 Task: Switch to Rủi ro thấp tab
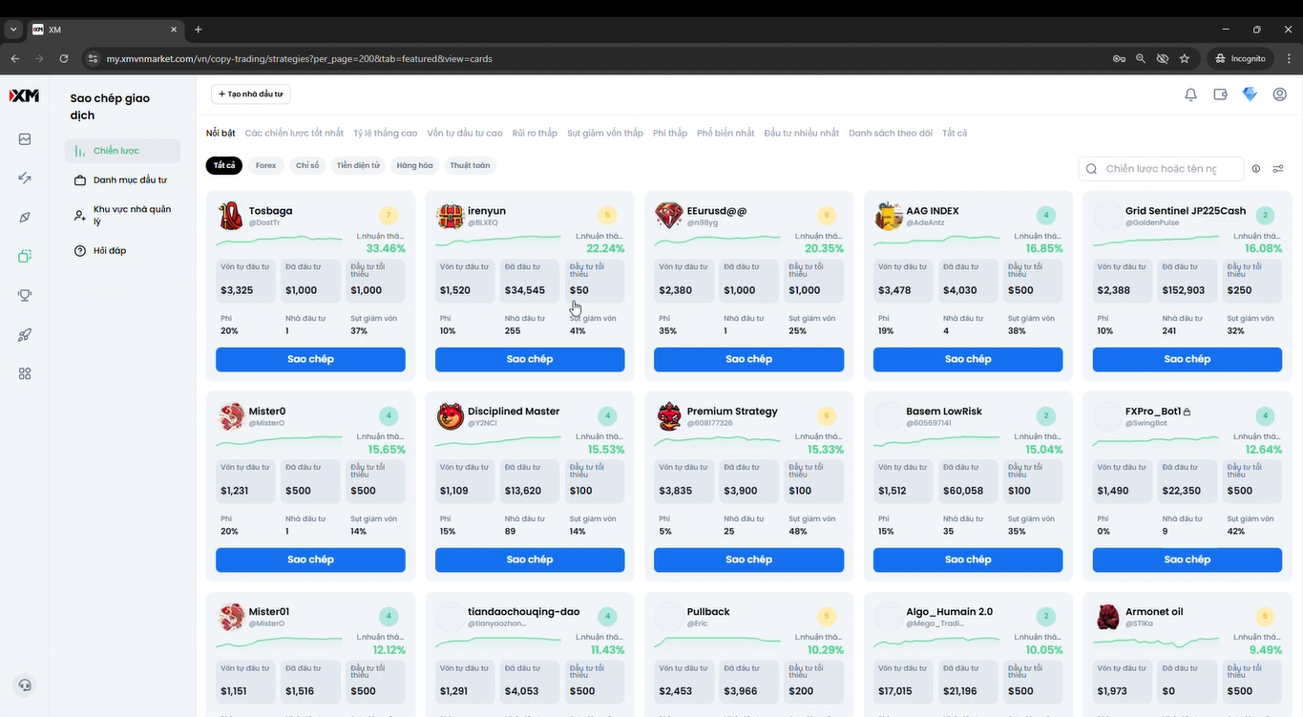pyautogui.click(x=535, y=133)
